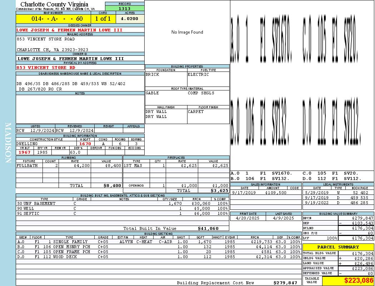
Task: Click effective year 1985 in building information
Action: click(x=42, y=152)
